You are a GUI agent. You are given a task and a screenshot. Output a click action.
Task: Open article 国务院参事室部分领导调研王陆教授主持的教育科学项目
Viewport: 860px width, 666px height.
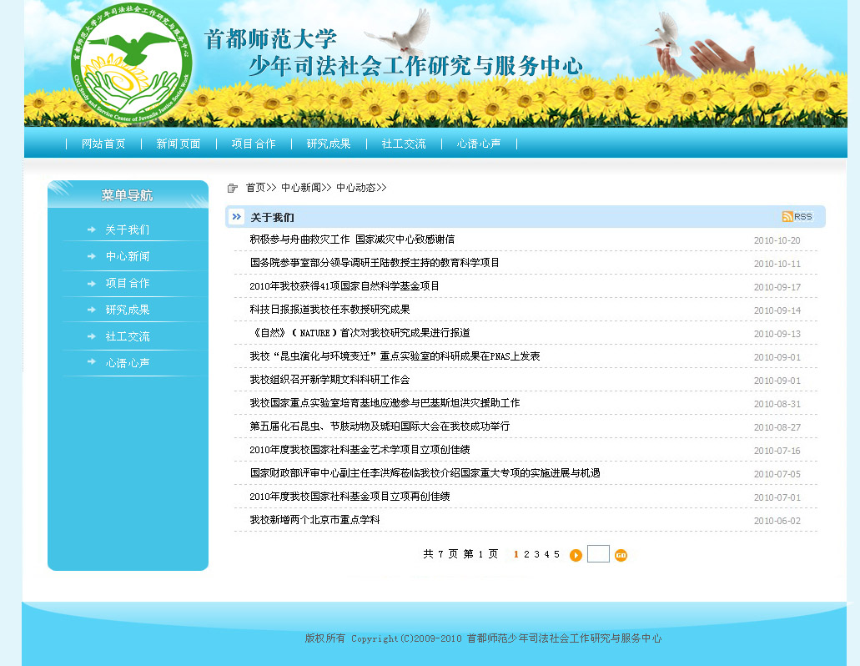click(375, 263)
